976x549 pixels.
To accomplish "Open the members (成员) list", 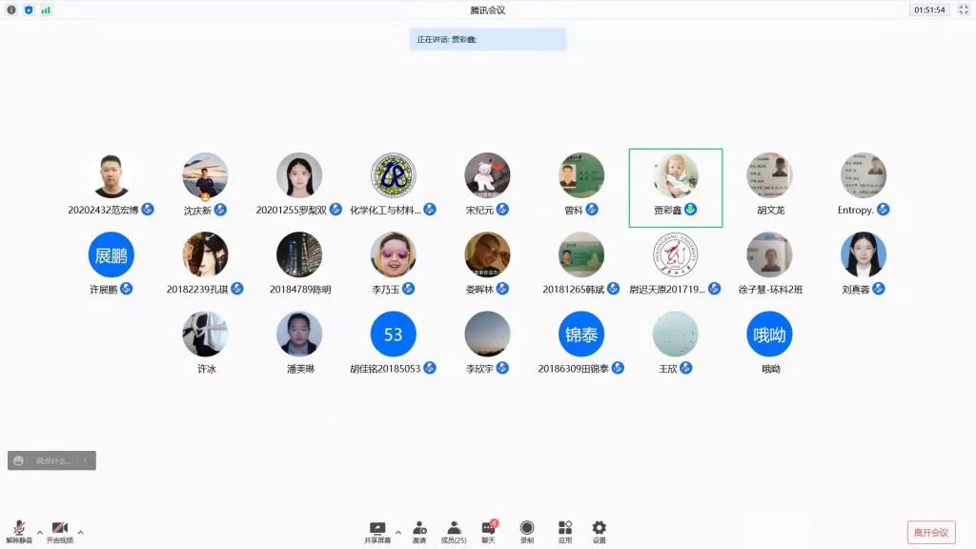I will pyautogui.click(x=454, y=531).
